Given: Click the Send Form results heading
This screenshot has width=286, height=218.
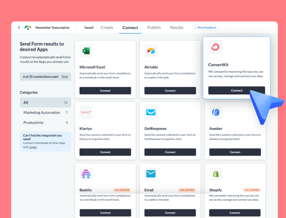Looking at the screenshot, I should (x=42, y=47).
